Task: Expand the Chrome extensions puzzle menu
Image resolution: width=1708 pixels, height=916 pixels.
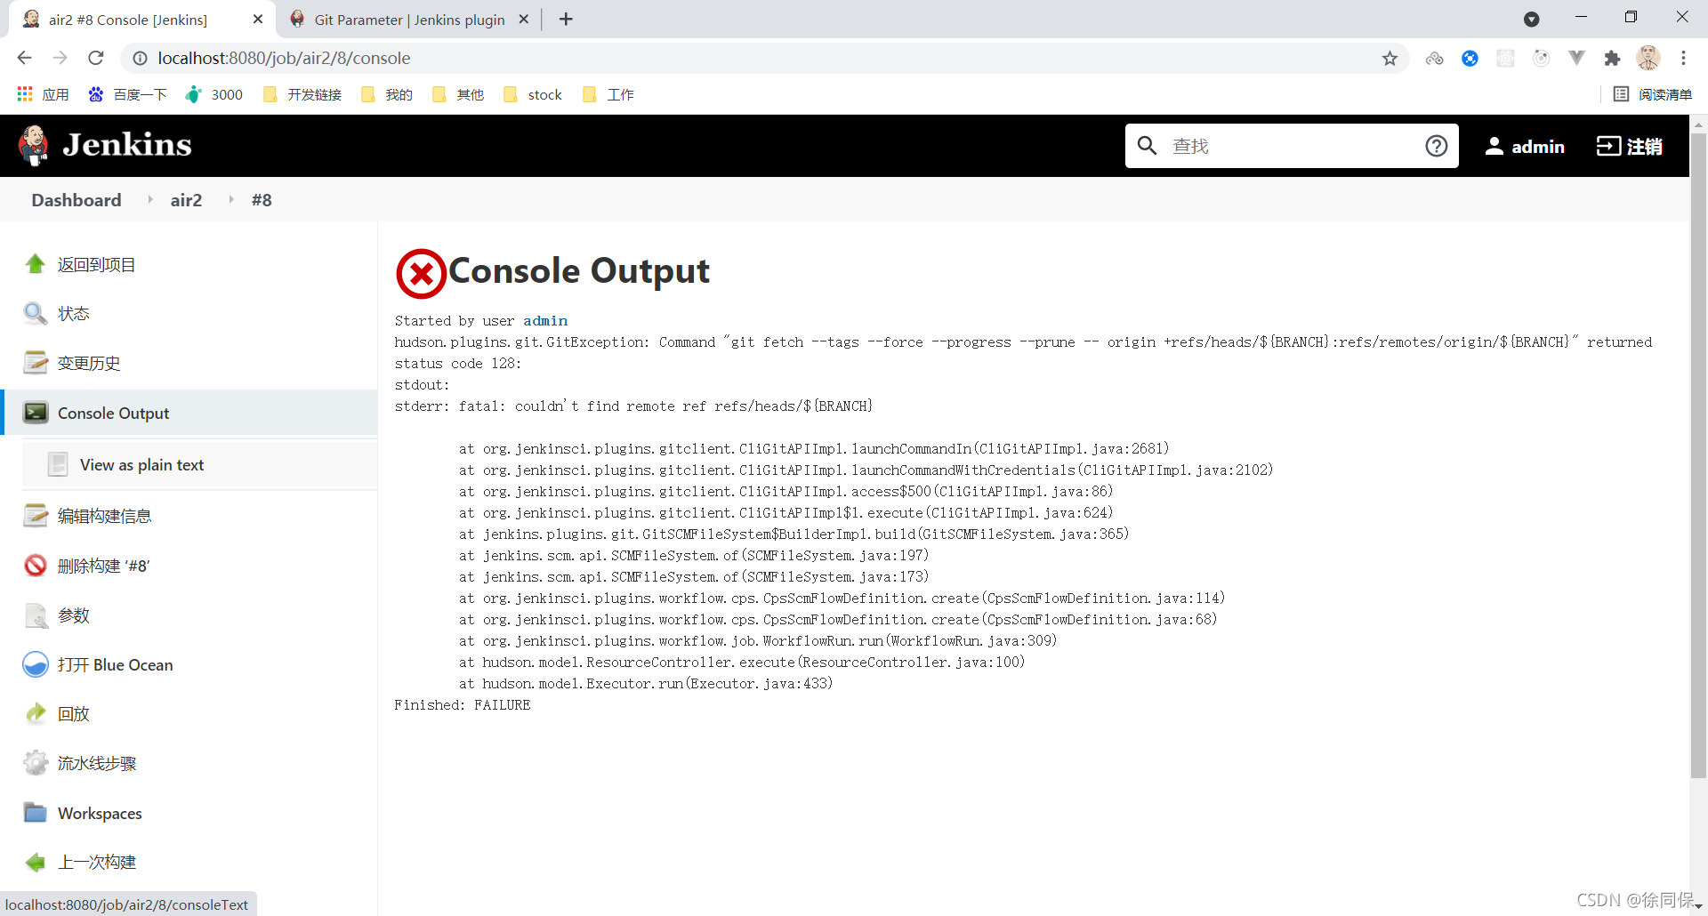Action: tap(1613, 58)
